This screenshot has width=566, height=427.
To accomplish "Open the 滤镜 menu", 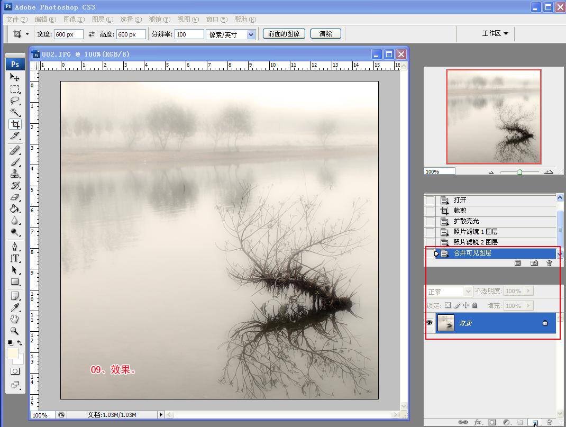I will pyautogui.click(x=159, y=20).
